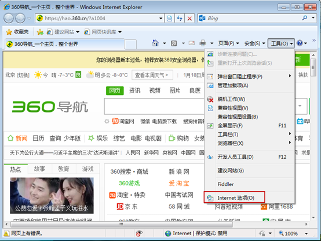Select 弹出窗口阻止程序(P) submenu
The height and width of the screenshot is (241, 321).
tap(249, 76)
